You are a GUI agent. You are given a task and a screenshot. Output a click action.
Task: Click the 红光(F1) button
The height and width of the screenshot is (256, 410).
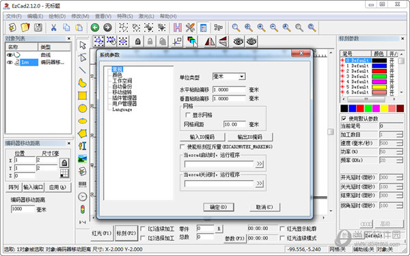[102, 233]
